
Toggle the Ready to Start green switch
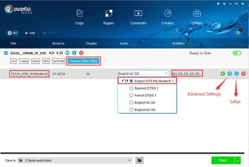pyautogui.click(x=237, y=53)
